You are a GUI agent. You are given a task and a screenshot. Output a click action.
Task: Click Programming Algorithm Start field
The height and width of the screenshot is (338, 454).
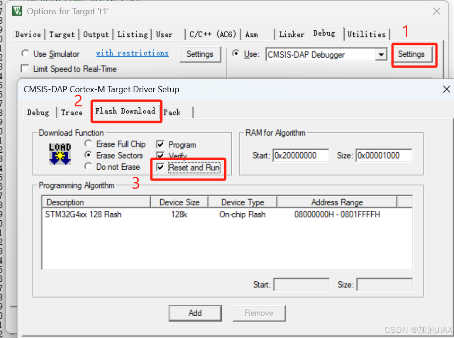pyautogui.click(x=301, y=285)
